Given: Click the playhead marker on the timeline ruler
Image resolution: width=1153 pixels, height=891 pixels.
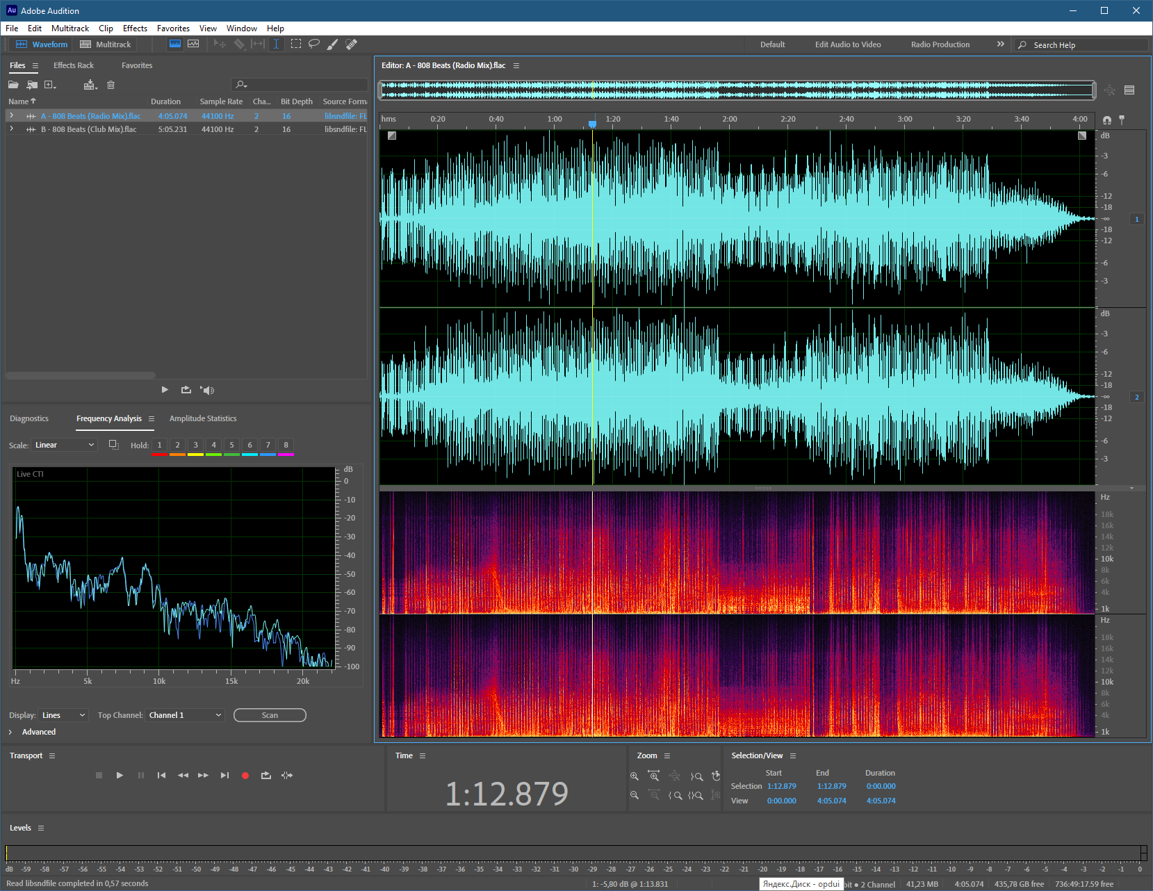Looking at the screenshot, I should click(592, 124).
